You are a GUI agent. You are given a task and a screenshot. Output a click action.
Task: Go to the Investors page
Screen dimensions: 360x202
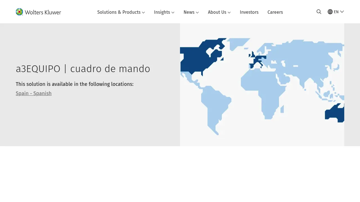249,12
